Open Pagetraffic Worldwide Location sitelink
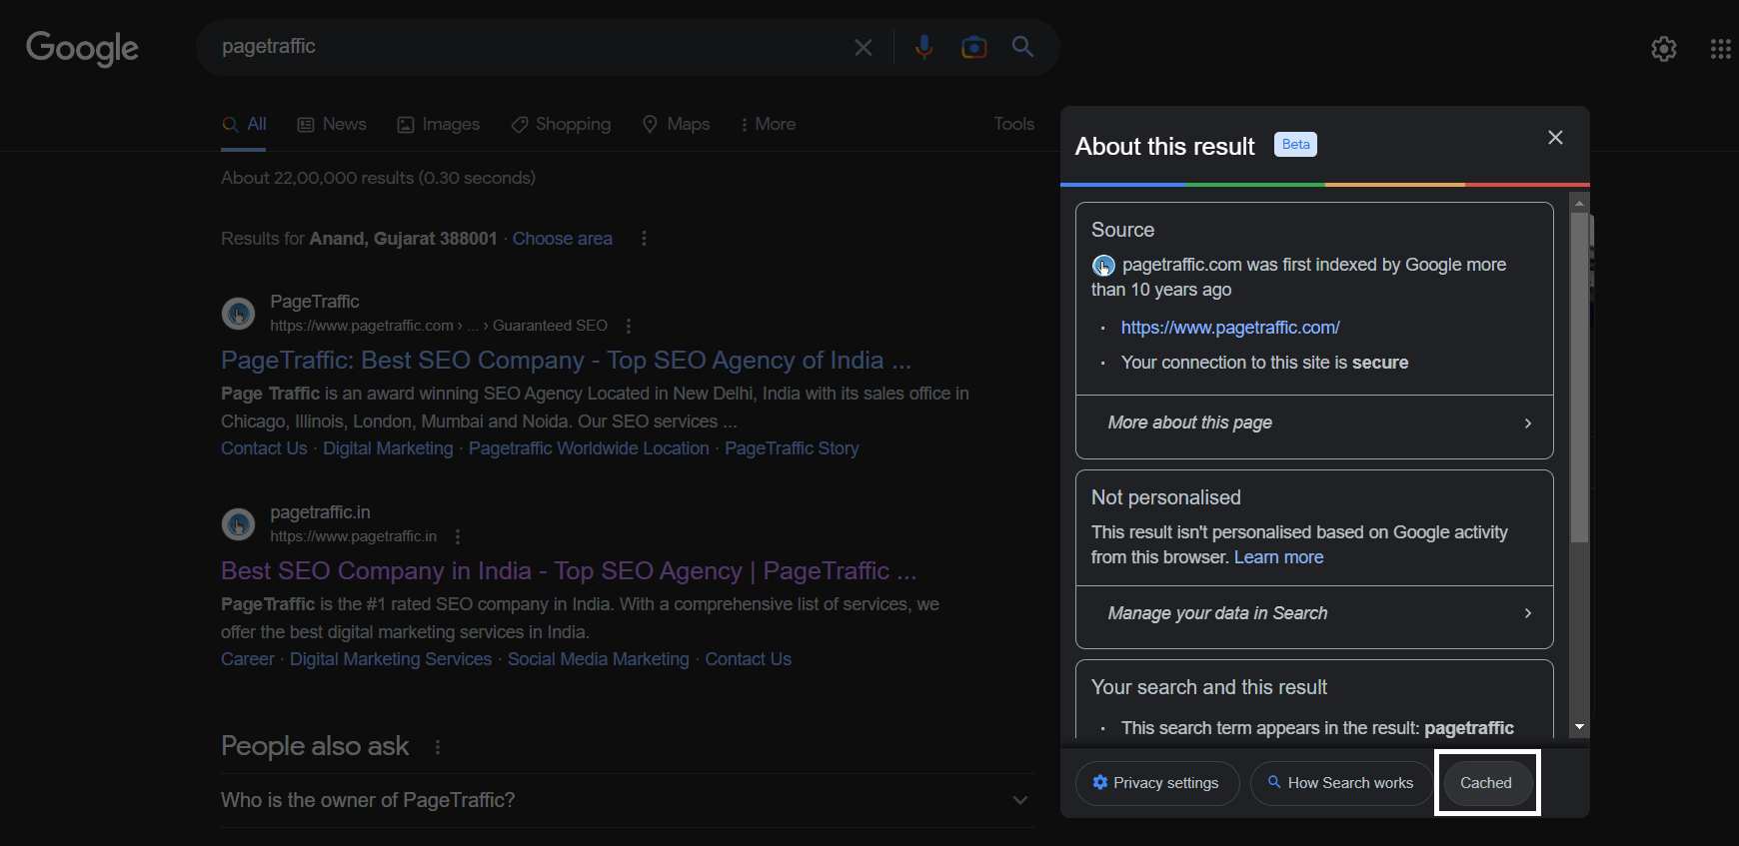 tap(589, 448)
